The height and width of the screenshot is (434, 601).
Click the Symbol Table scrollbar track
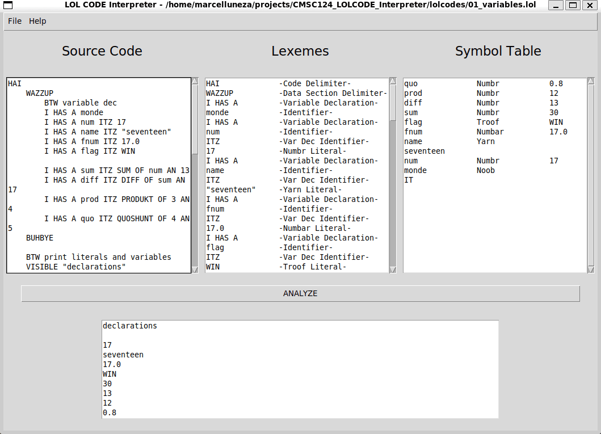pyautogui.click(x=591, y=175)
